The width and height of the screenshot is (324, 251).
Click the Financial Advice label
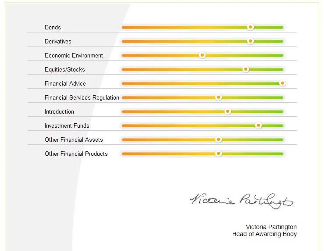[x=65, y=84]
